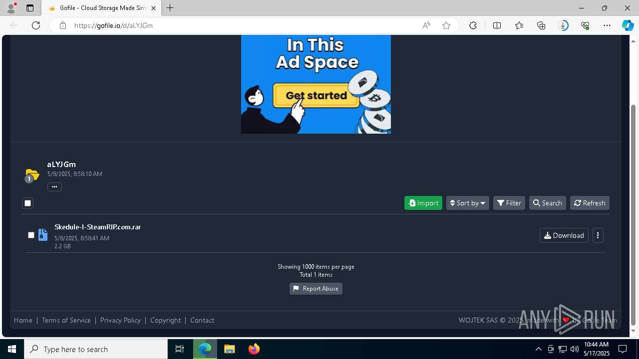Click the Search button
The height and width of the screenshot is (359, 639).
pyautogui.click(x=548, y=203)
